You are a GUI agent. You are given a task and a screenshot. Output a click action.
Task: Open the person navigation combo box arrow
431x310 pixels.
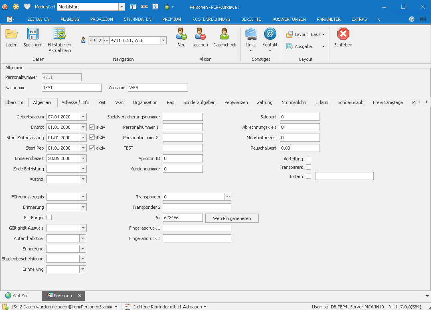[163, 40]
